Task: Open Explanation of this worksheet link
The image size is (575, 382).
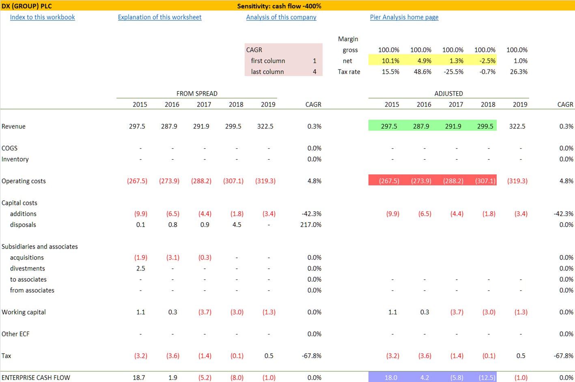Action: pyautogui.click(x=159, y=17)
